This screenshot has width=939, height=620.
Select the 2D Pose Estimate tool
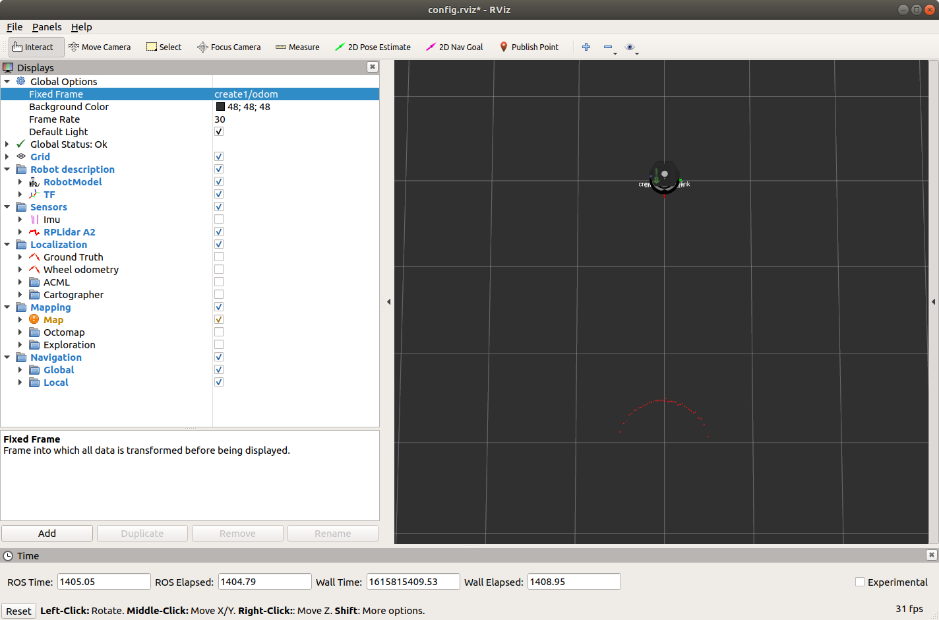click(373, 47)
